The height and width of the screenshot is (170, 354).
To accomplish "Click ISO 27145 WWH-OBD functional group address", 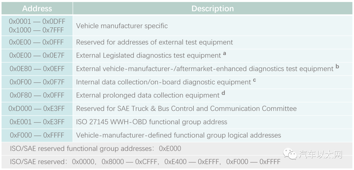I will pos(151,122).
